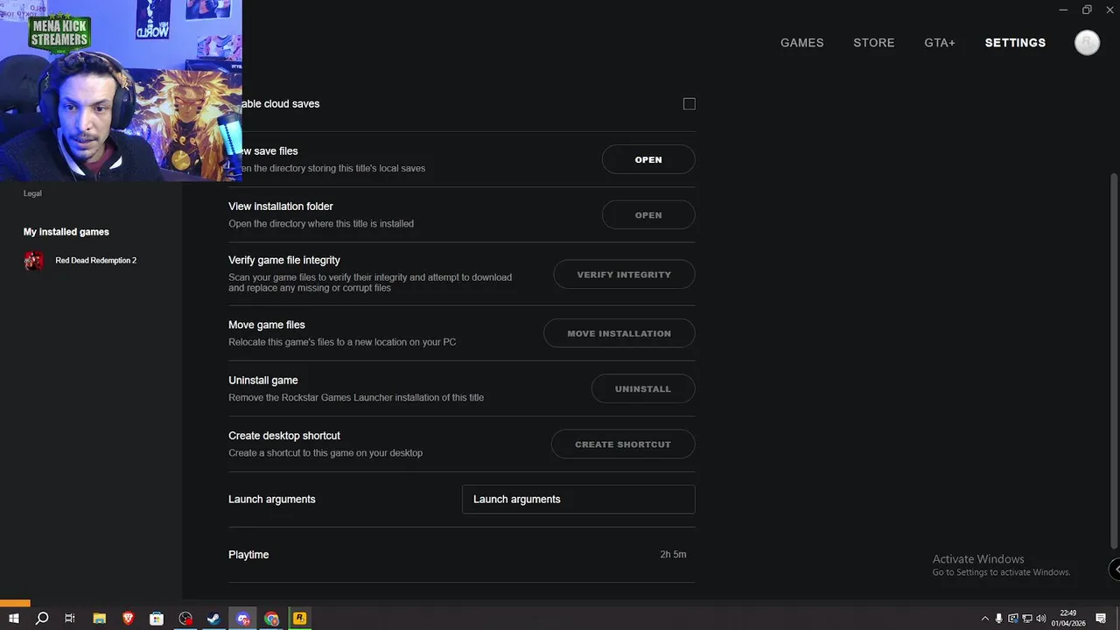The height and width of the screenshot is (630, 1120).
Task: Open the network tray icon
Action: click(x=1027, y=619)
